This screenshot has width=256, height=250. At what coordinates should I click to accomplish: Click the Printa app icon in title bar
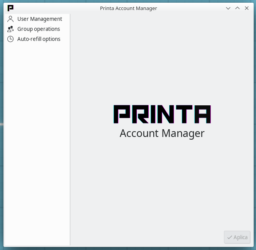(x=10, y=8)
